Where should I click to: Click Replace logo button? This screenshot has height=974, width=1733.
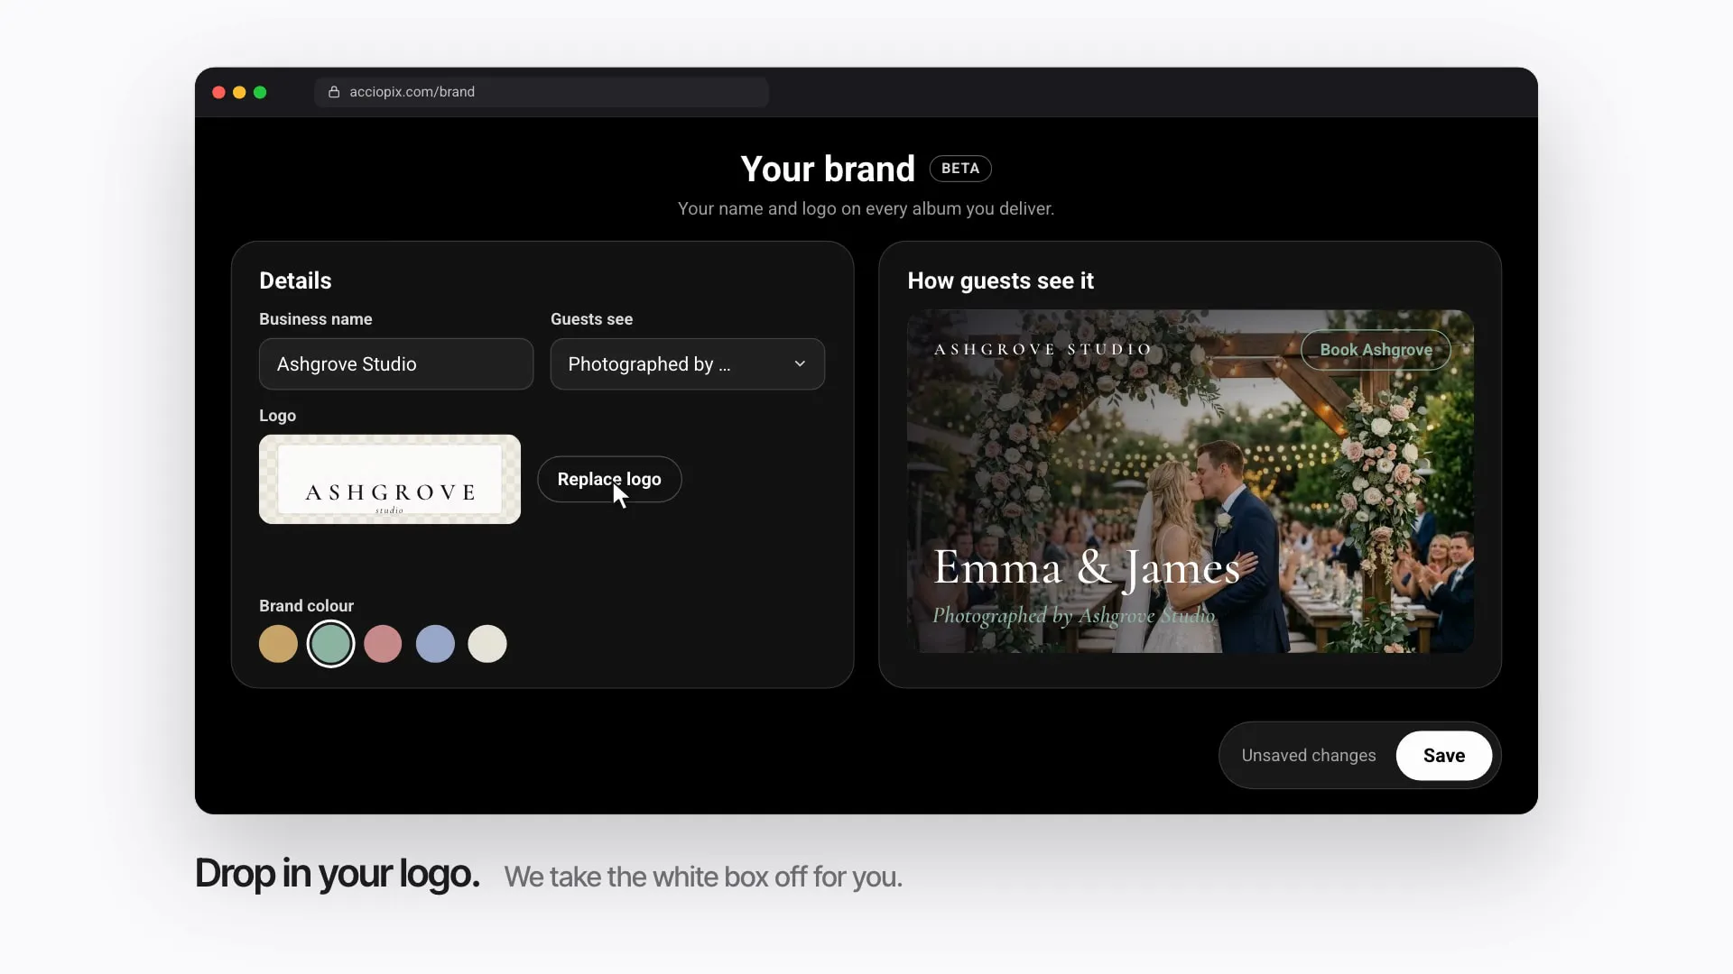click(609, 479)
